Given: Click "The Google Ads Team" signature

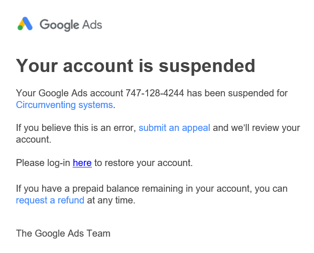Looking at the screenshot, I should [63, 233].
